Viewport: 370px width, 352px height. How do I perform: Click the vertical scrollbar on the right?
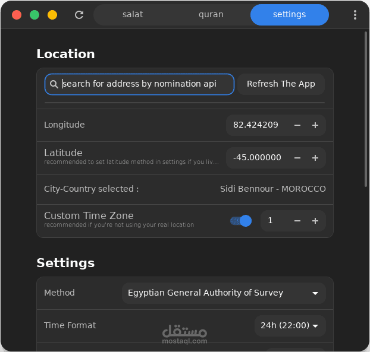click(x=365, y=110)
